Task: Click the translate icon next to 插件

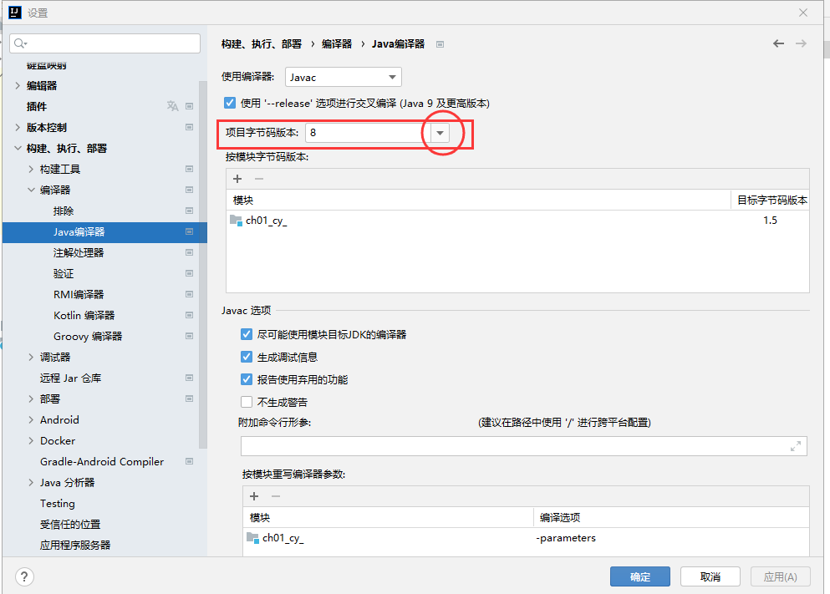Action: [x=172, y=106]
